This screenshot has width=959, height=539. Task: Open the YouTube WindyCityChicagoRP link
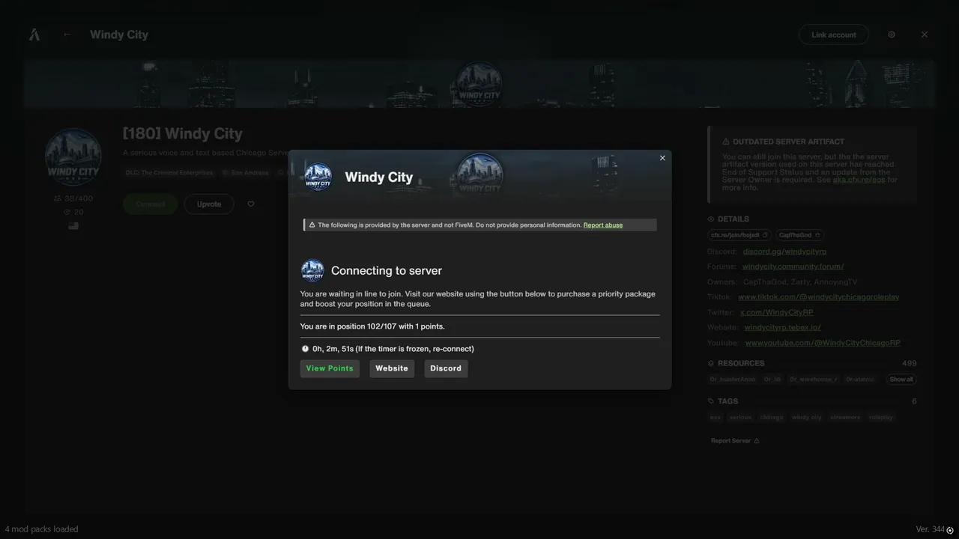823,343
